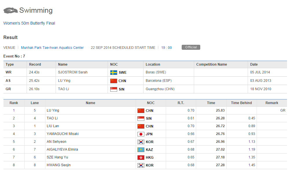Click the Guangzhou (CHN) location cell
296x170 pixels.
point(160,89)
